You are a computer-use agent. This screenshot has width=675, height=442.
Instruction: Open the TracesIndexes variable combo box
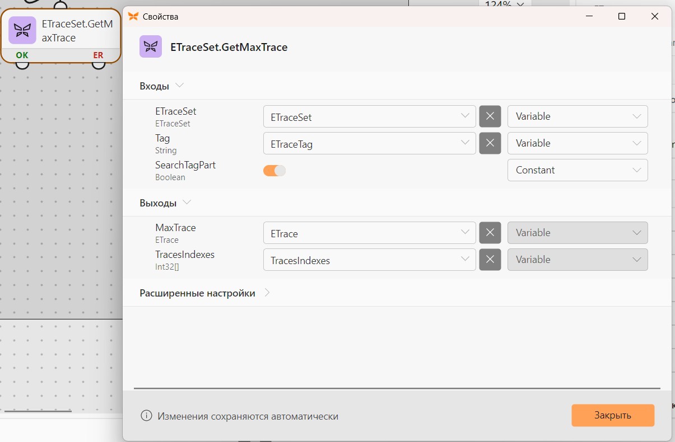[x=370, y=260]
